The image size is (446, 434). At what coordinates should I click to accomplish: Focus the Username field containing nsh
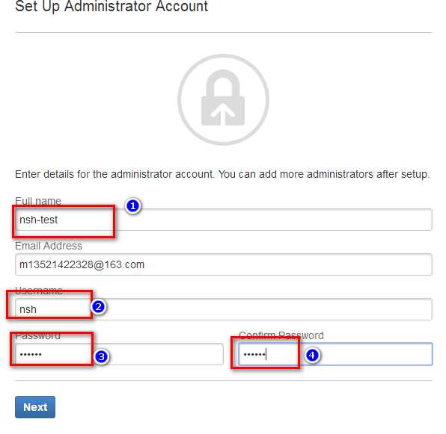point(224,309)
